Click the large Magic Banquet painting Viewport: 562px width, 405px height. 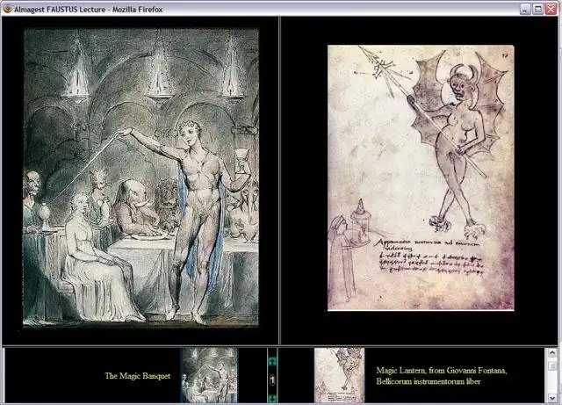(x=140, y=177)
